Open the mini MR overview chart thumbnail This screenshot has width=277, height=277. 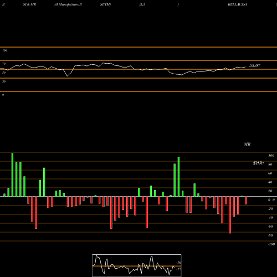coord(137,265)
